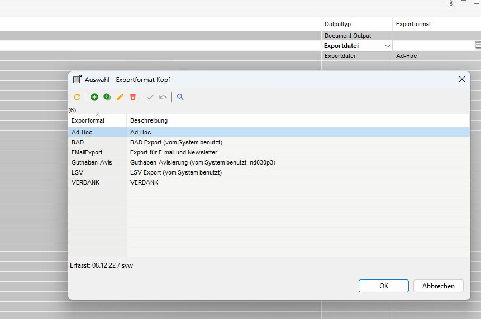Viewport: 481px width, 319px height.
Task: Sort by the Exporformat column header
Action: point(88,120)
